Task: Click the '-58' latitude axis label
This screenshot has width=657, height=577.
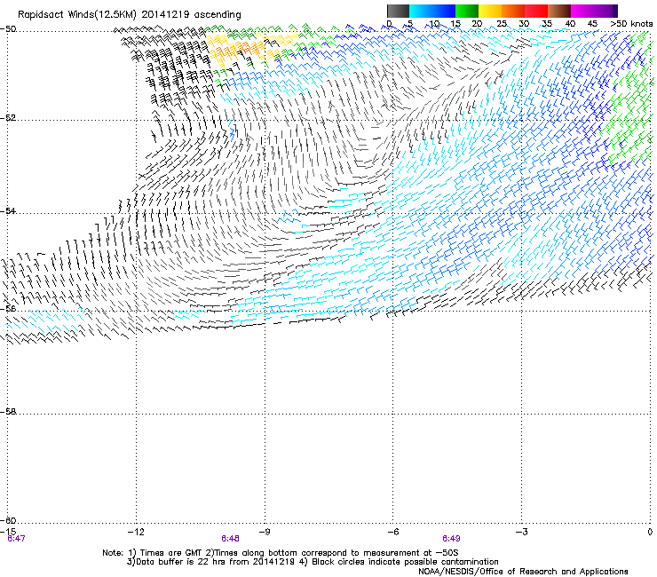Action: 8,412
